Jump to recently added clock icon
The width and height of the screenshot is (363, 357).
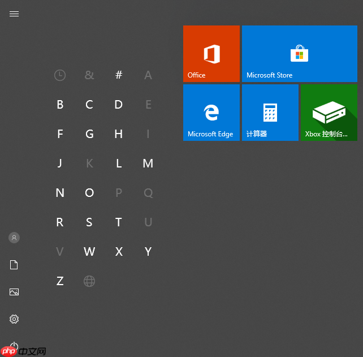tap(60, 75)
